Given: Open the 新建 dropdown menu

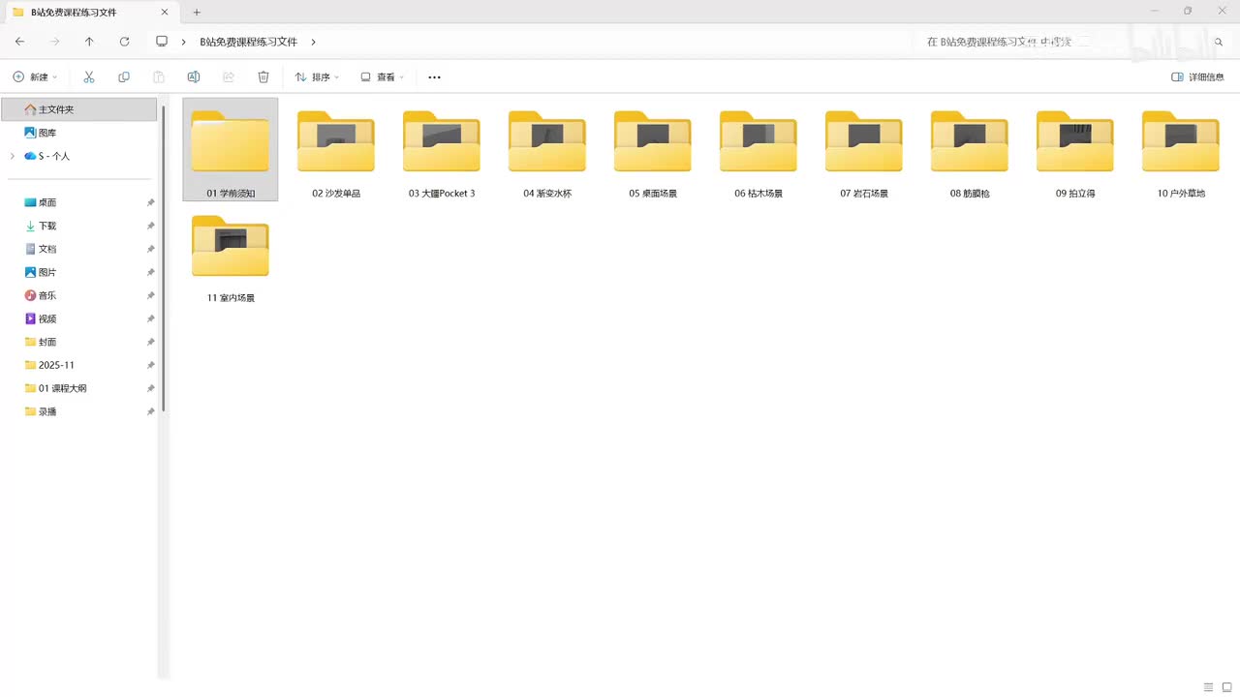Looking at the screenshot, I should pos(35,76).
